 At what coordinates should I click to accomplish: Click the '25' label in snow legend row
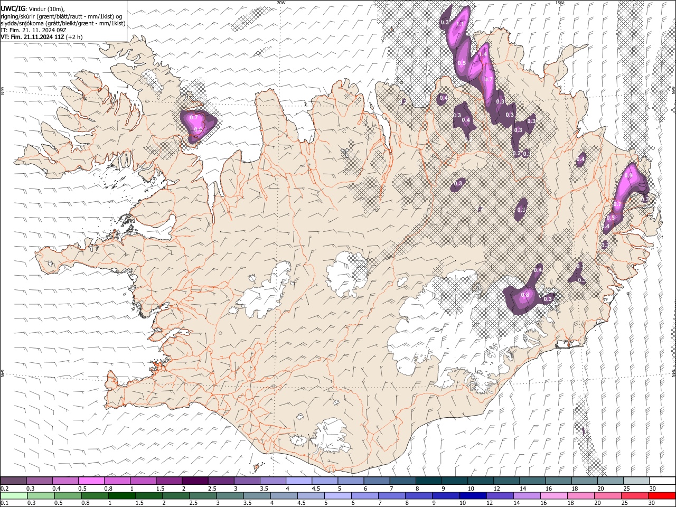coord(626,489)
